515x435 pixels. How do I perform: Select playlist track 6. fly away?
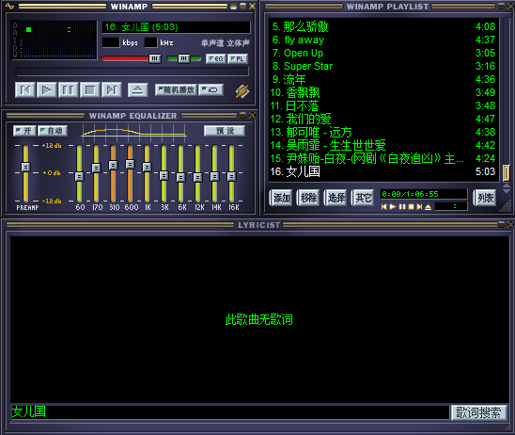(383, 40)
